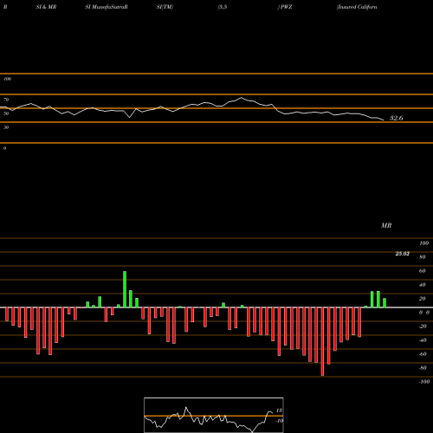This screenshot has height=433, width=433.
Task: Click the 'SI MunafaSutraR' header text
Action: (107, 7)
